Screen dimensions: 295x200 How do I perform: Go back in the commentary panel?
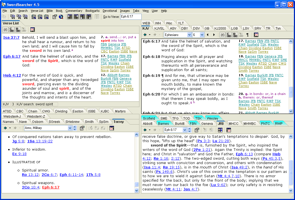tap(145, 130)
